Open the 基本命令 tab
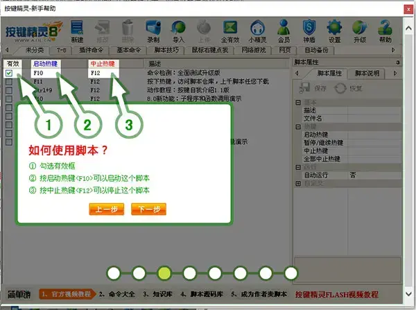 (x=129, y=50)
